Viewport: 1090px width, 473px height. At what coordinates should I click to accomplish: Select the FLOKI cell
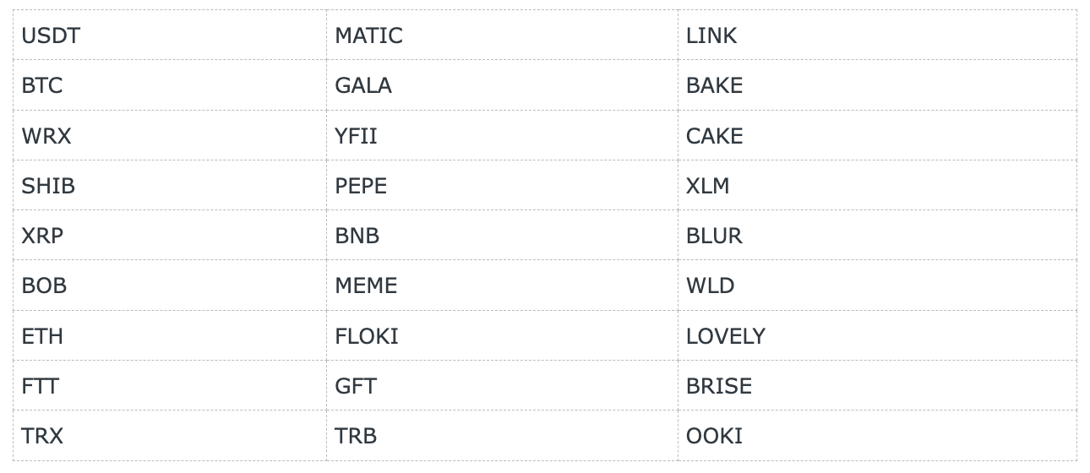coord(502,335)
